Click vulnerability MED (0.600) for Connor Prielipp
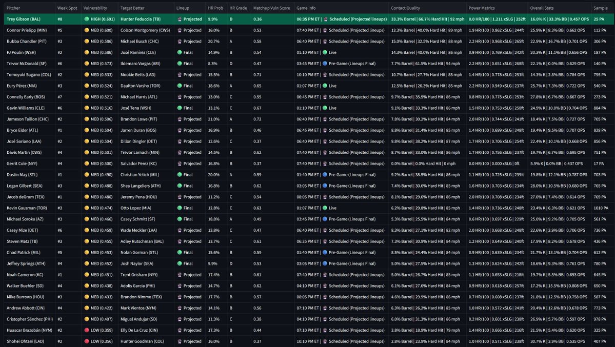Image resolution: width=615 pixels, height=347 pixels. pyautogui.click(x=102, y=30)
